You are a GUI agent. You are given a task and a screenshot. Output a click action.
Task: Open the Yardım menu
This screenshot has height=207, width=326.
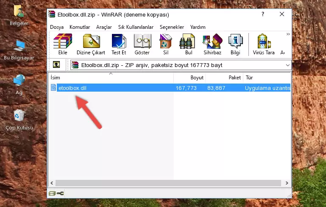pos(198,27)
